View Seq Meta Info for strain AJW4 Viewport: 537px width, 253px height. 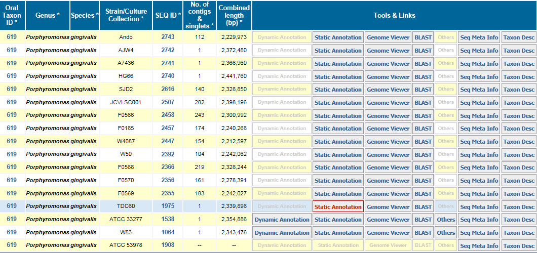click(479, 51)
